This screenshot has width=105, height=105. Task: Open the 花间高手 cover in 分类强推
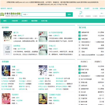click(6, 99)
